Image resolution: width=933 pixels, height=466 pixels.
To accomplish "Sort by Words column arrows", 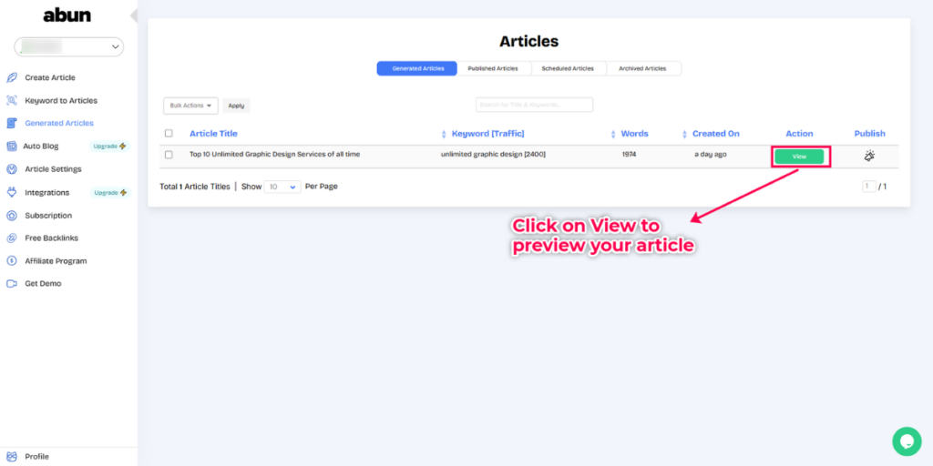I will coord(685,135).
